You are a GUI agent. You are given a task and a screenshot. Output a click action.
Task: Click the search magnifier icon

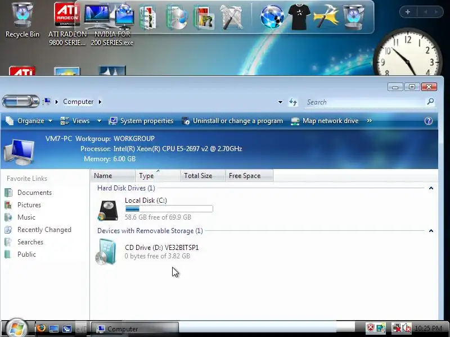[x=430, y=102]
